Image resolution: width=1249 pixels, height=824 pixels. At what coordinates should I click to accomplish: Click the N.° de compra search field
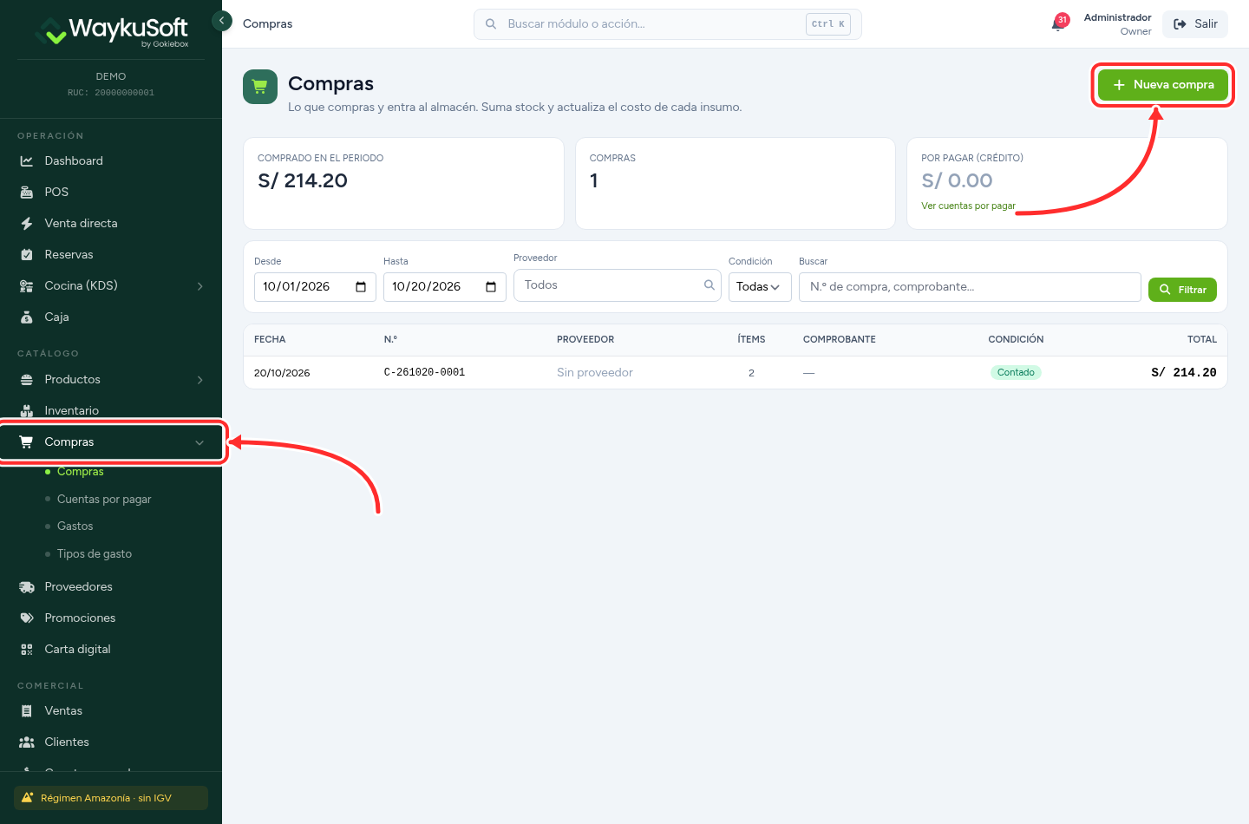click(x=970, y=287)
